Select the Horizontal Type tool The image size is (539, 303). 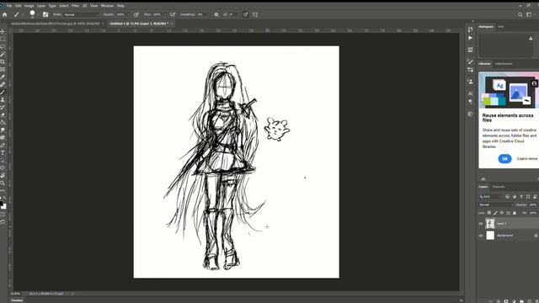3,153
